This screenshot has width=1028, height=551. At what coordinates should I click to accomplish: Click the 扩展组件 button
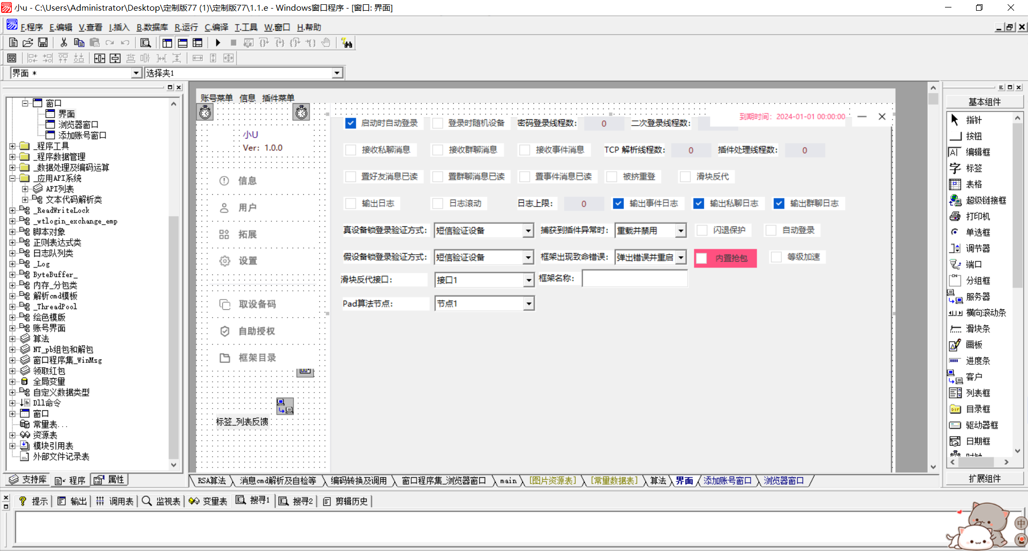tap(984, 479)
